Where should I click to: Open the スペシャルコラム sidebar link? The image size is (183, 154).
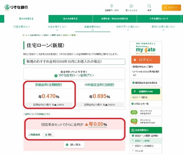point(145,73)
